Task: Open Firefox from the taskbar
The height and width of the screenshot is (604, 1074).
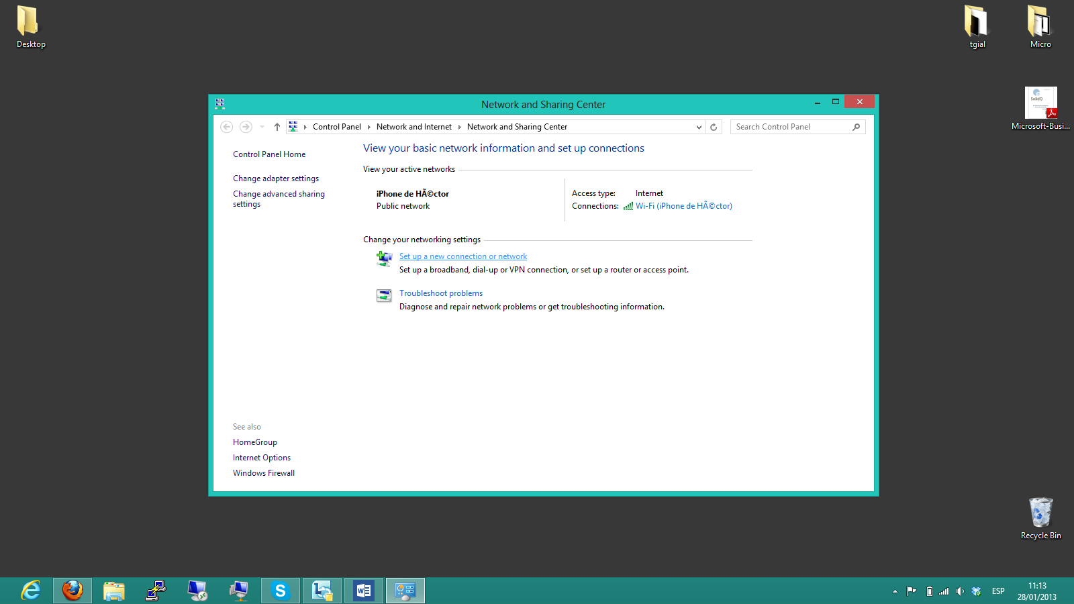Action: click(x=72, y=591)
